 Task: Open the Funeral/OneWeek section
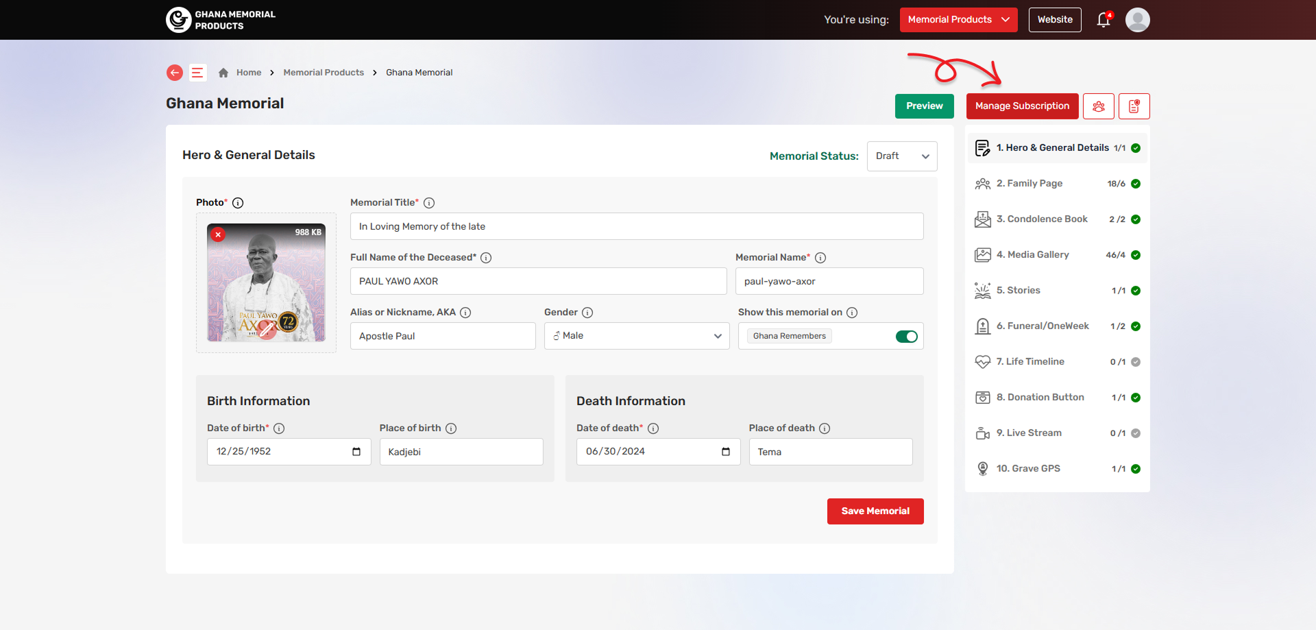tap(1044, 326)
